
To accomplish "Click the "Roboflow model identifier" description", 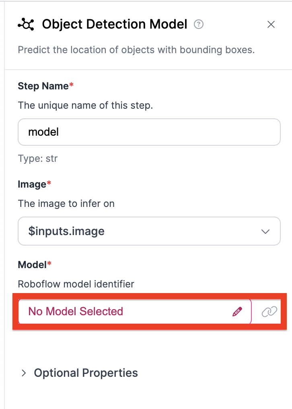I will point(76,284).
